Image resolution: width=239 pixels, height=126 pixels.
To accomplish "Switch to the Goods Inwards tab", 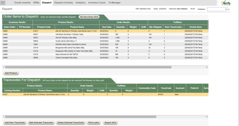I will click(x=22, y=3).
